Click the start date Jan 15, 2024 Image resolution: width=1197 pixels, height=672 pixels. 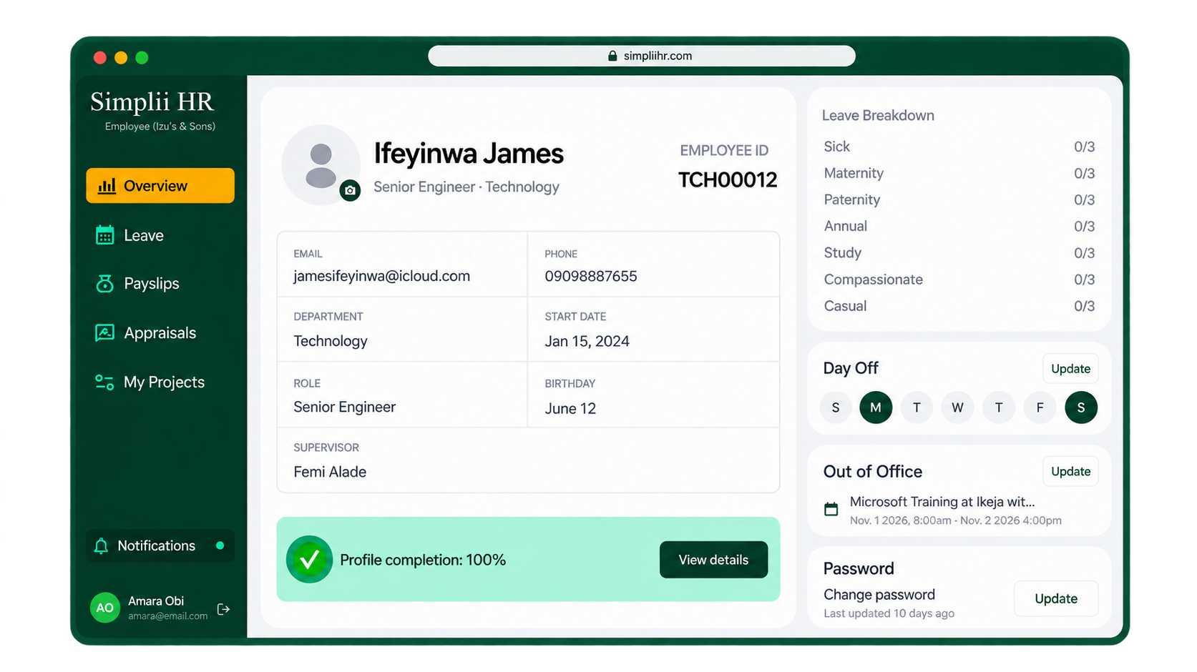tap(587, 342)
